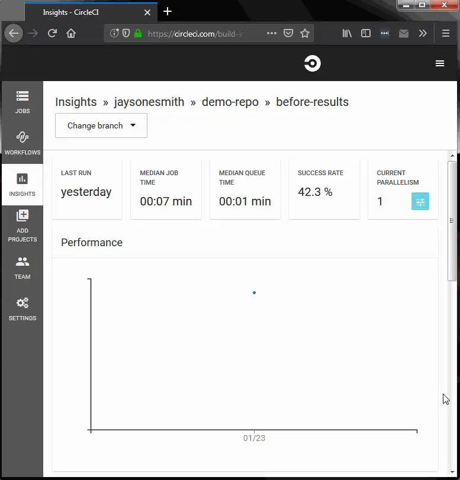Viewport: 460px width, 480px height.
Task: Click the scrollbar down arrow
Action: 452,472
